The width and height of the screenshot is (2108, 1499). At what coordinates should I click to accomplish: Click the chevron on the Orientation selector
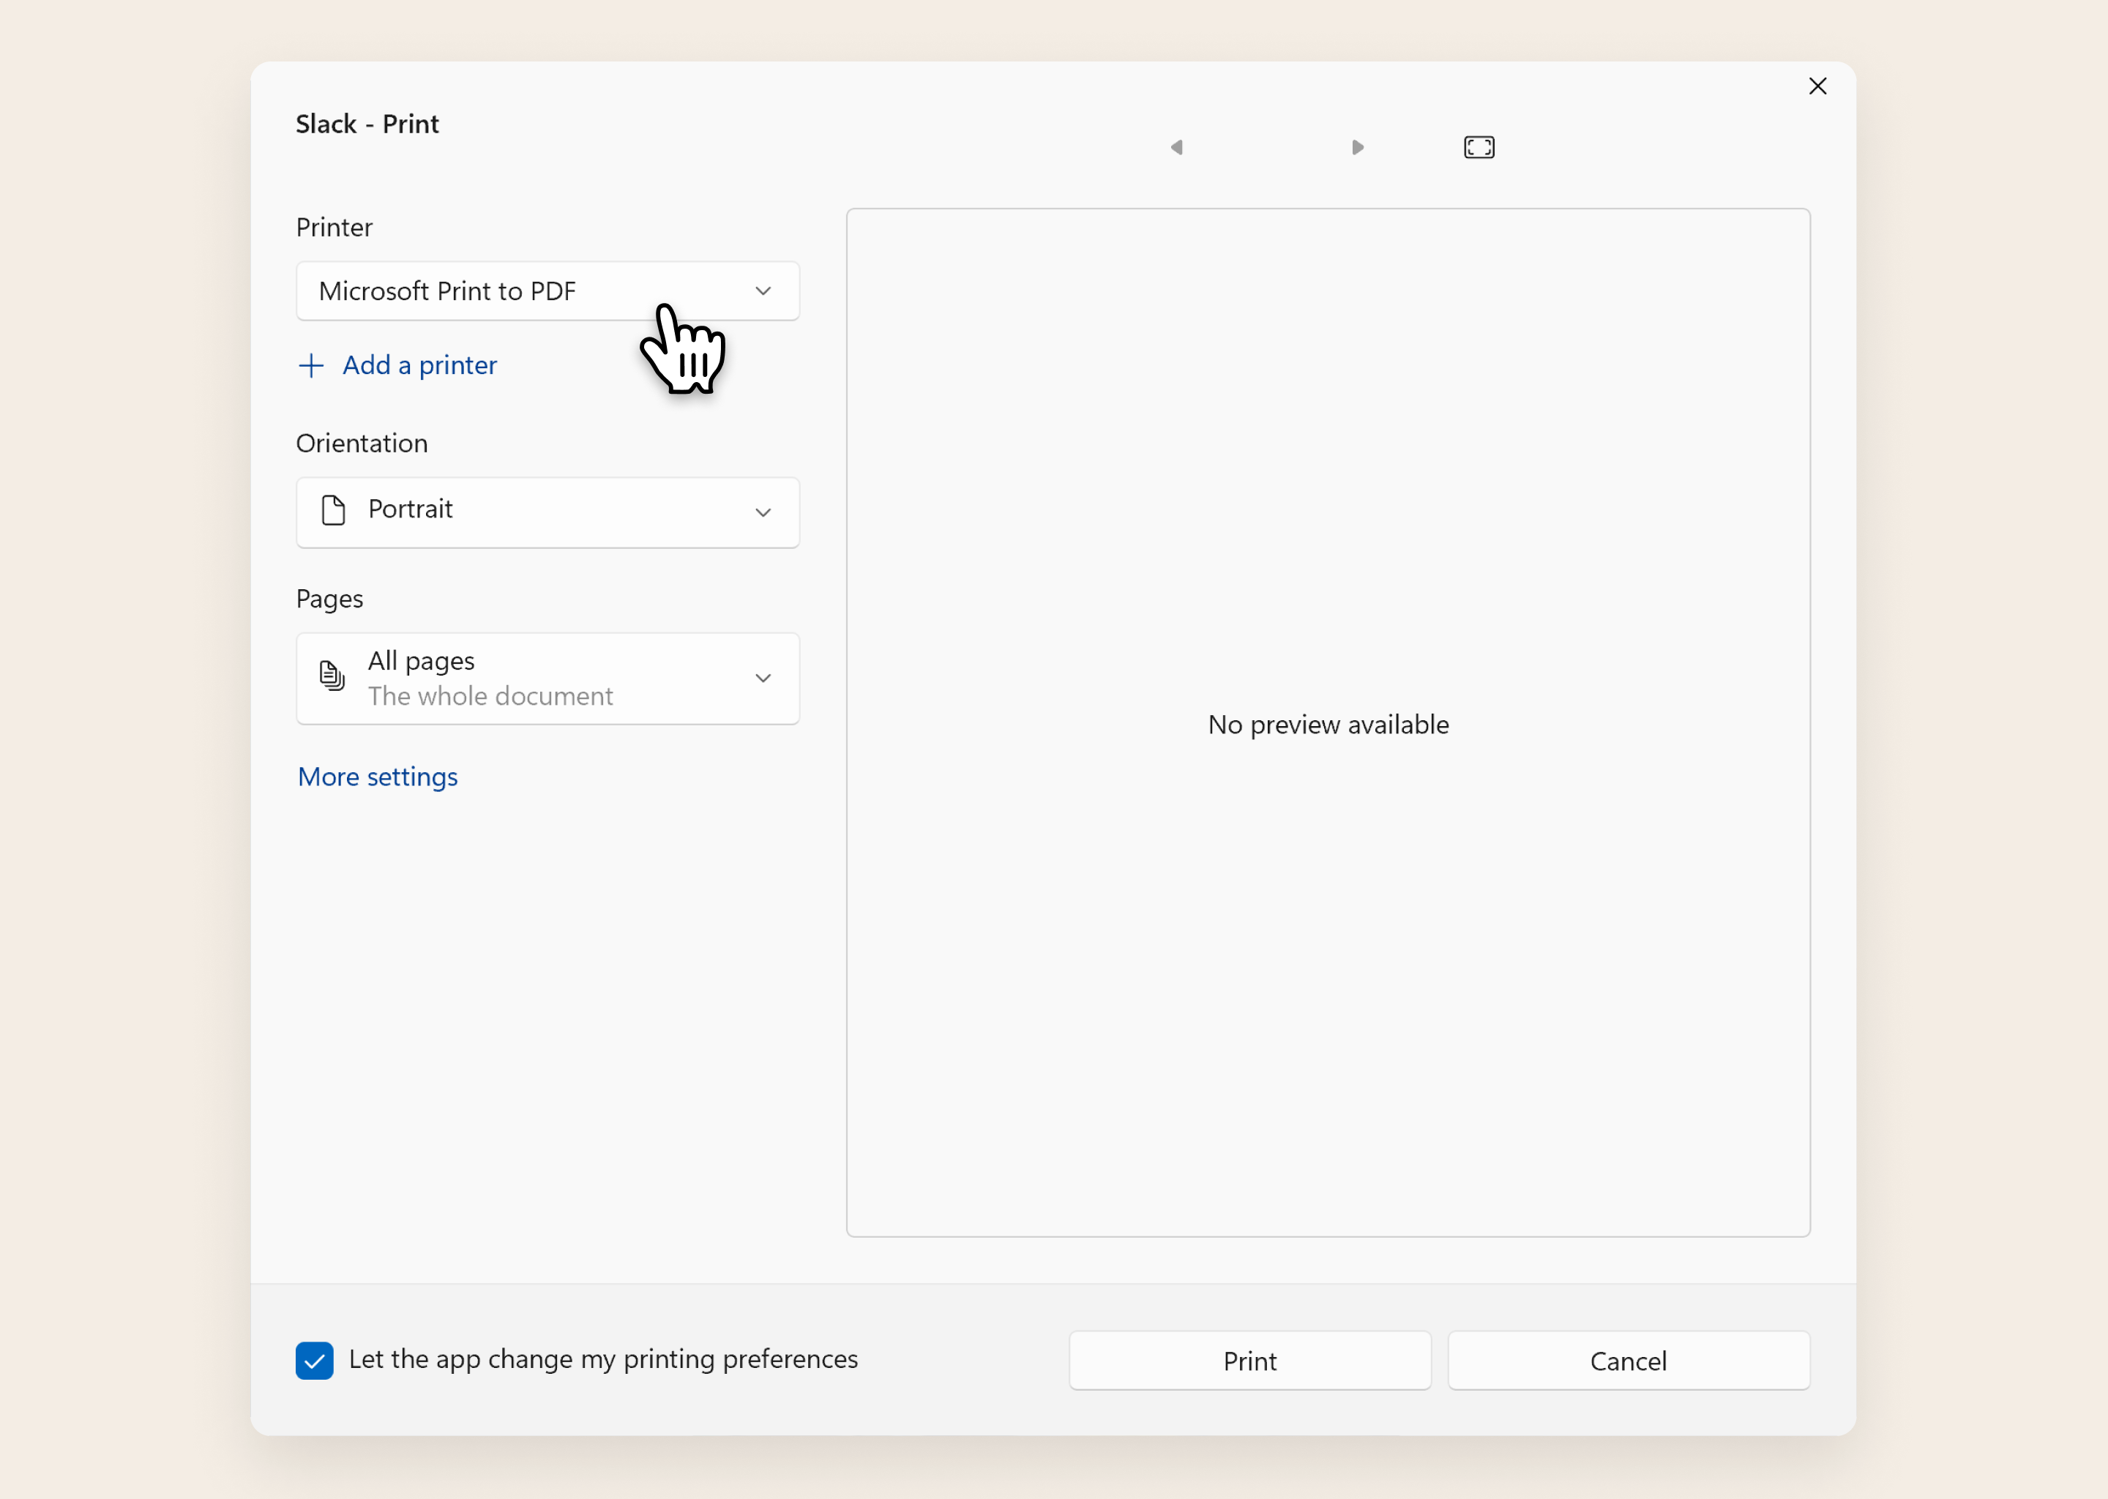pyautogui.click(x=763, y=512)
